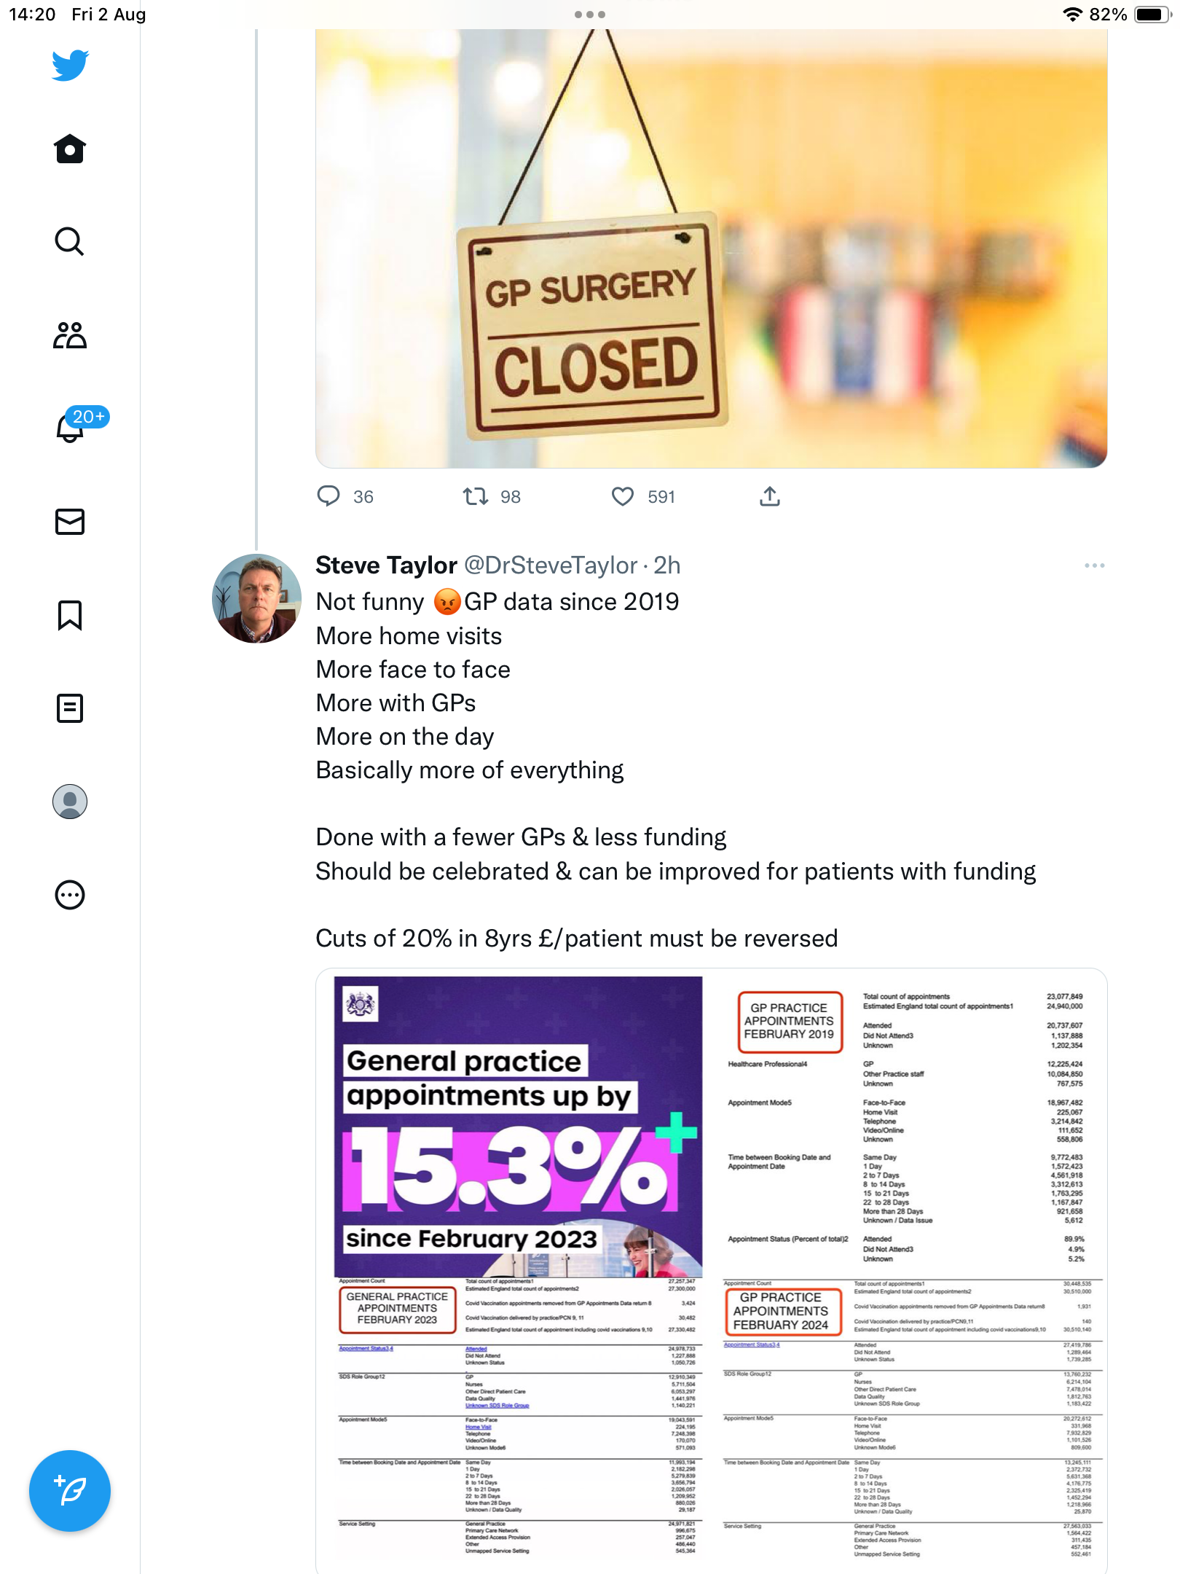Open @DrSteveTaylor handle link
Image resolution: width=1180 pixels, height=1574 pixels.
551,565
